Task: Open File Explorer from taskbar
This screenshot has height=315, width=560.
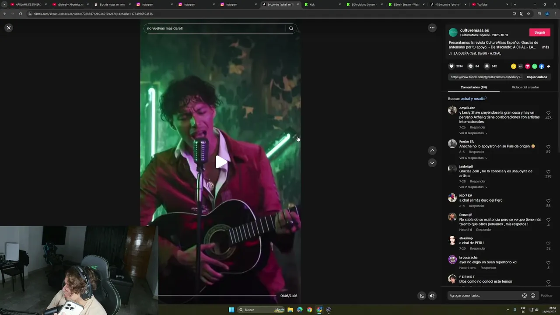Action: 290,310
